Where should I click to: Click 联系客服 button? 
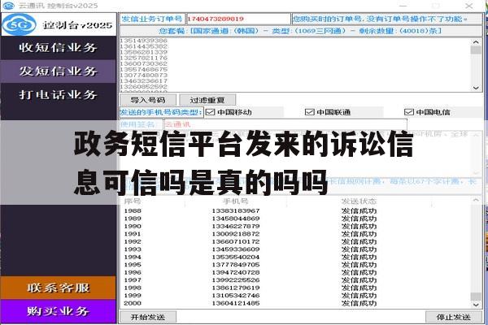[59, 288]
